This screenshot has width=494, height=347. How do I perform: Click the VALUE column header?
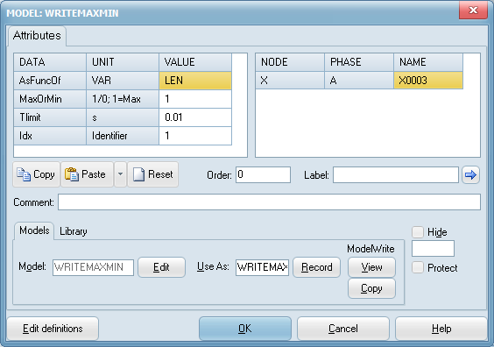click(195, 62)
